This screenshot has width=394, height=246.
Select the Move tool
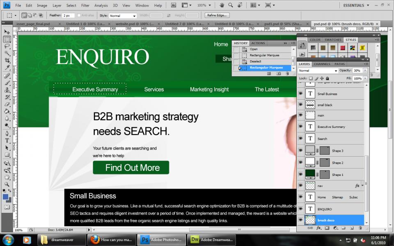click(7, 32)
